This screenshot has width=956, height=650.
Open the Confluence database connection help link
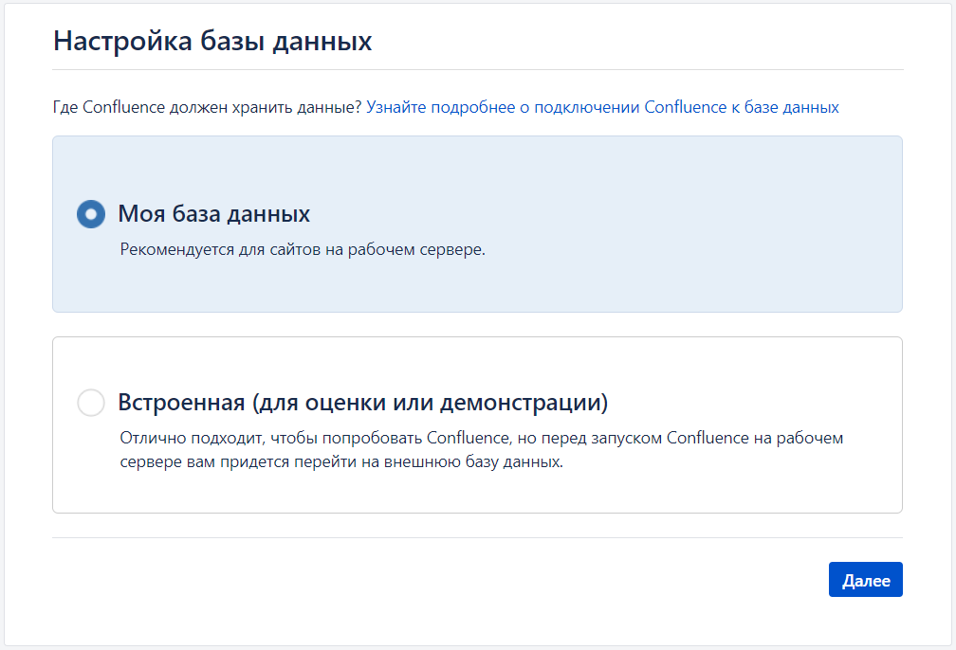602,107
